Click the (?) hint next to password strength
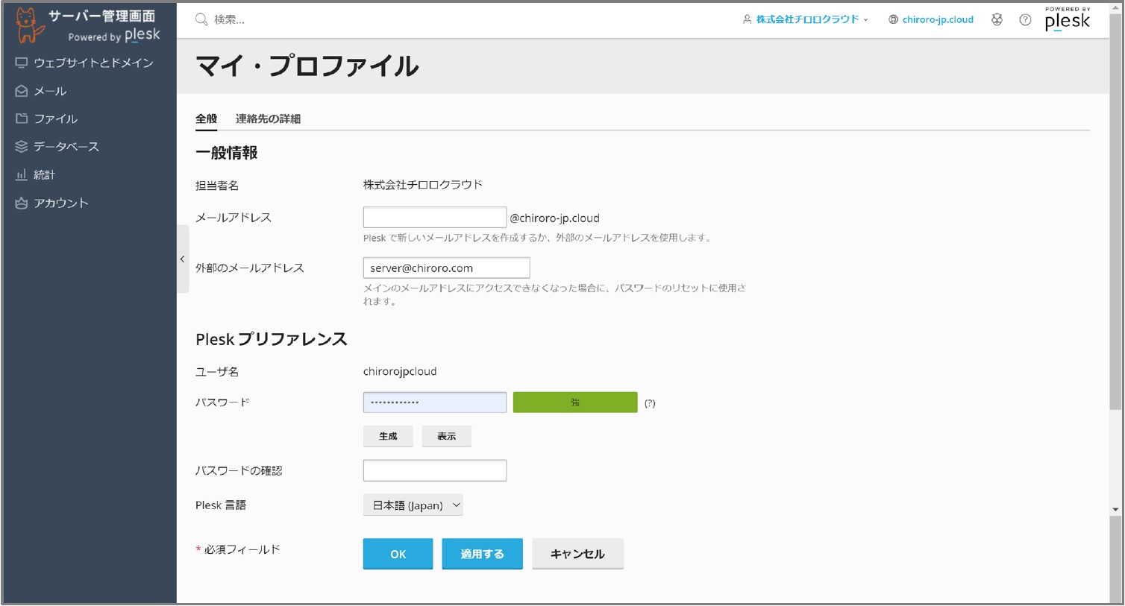The width and height of the screenshot is (1125, 606). pos(650,403)
